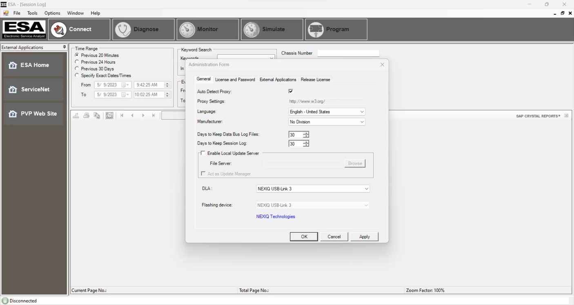Viewport: 574px width, 305px height.
Task: Advance with the next page arrow icon
Action: coord(143,116)
